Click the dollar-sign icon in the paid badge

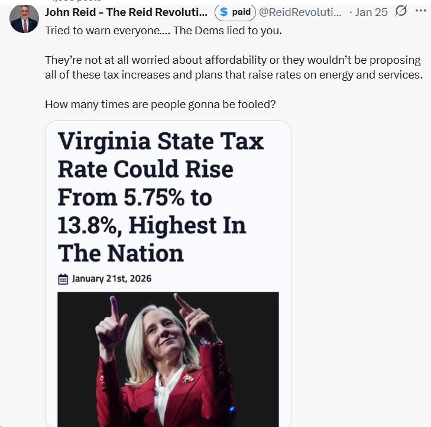(x=223, y=12)
